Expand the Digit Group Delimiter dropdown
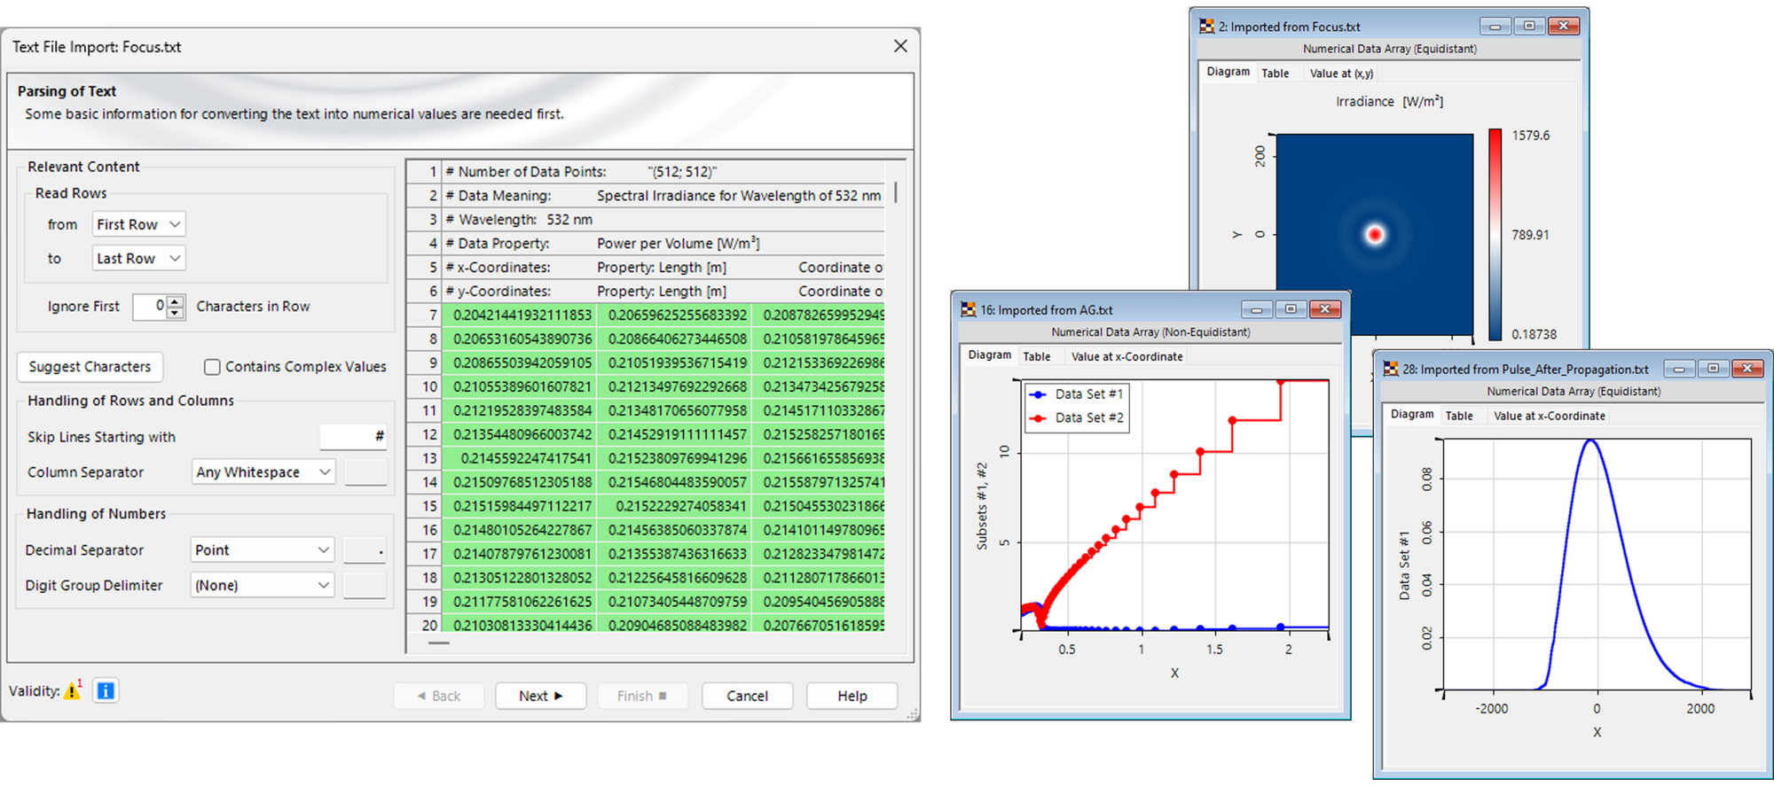The width and height of the screenshot is (1774, 787). (x=263, y=585)
